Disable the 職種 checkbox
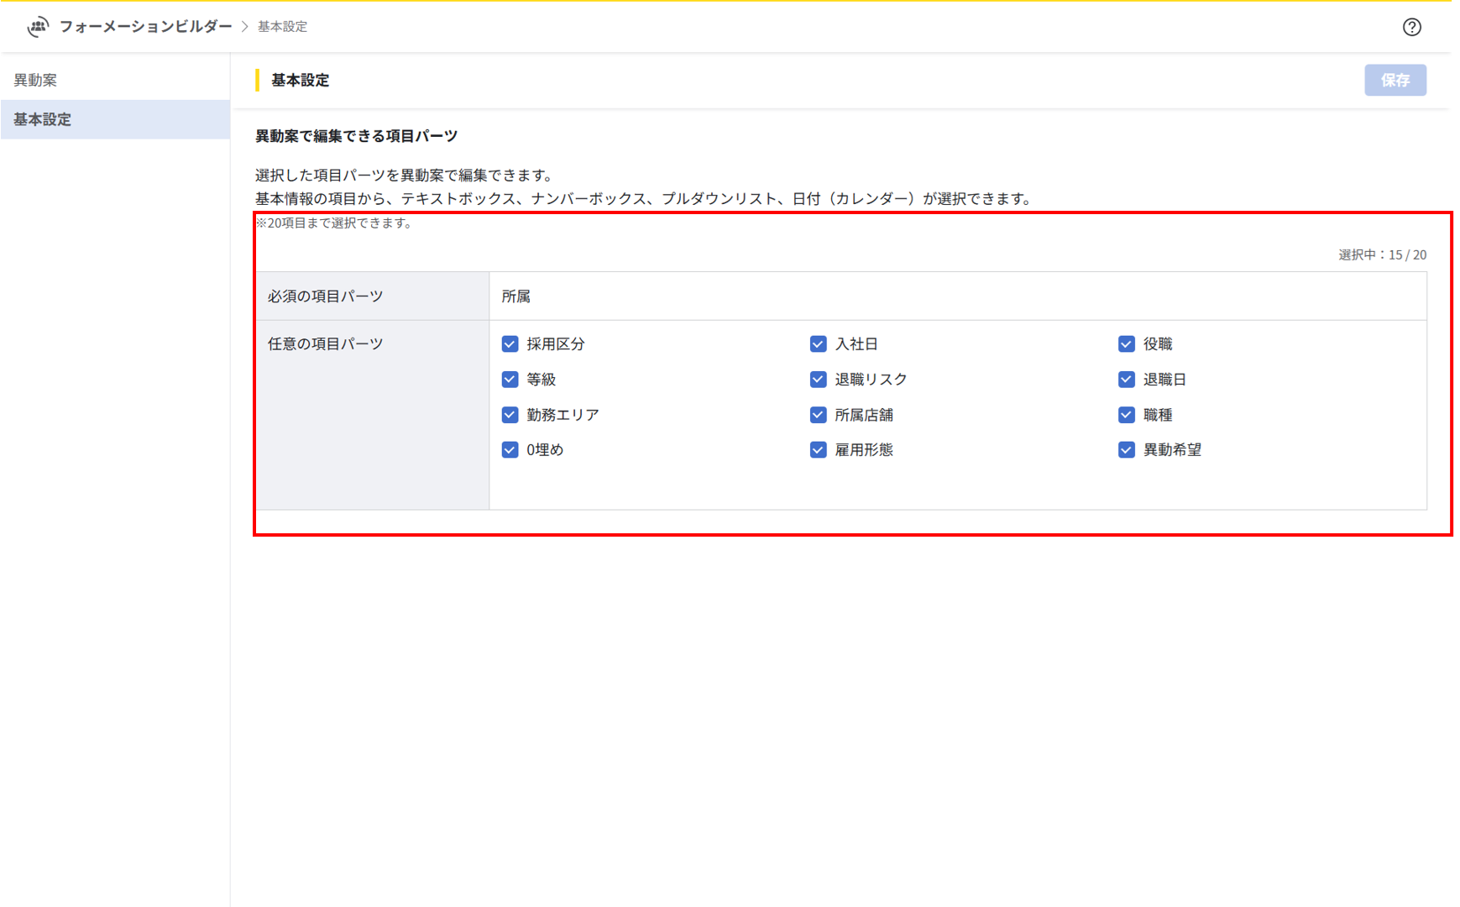This screenshot has height=907, width=1460. point(1126,415)
